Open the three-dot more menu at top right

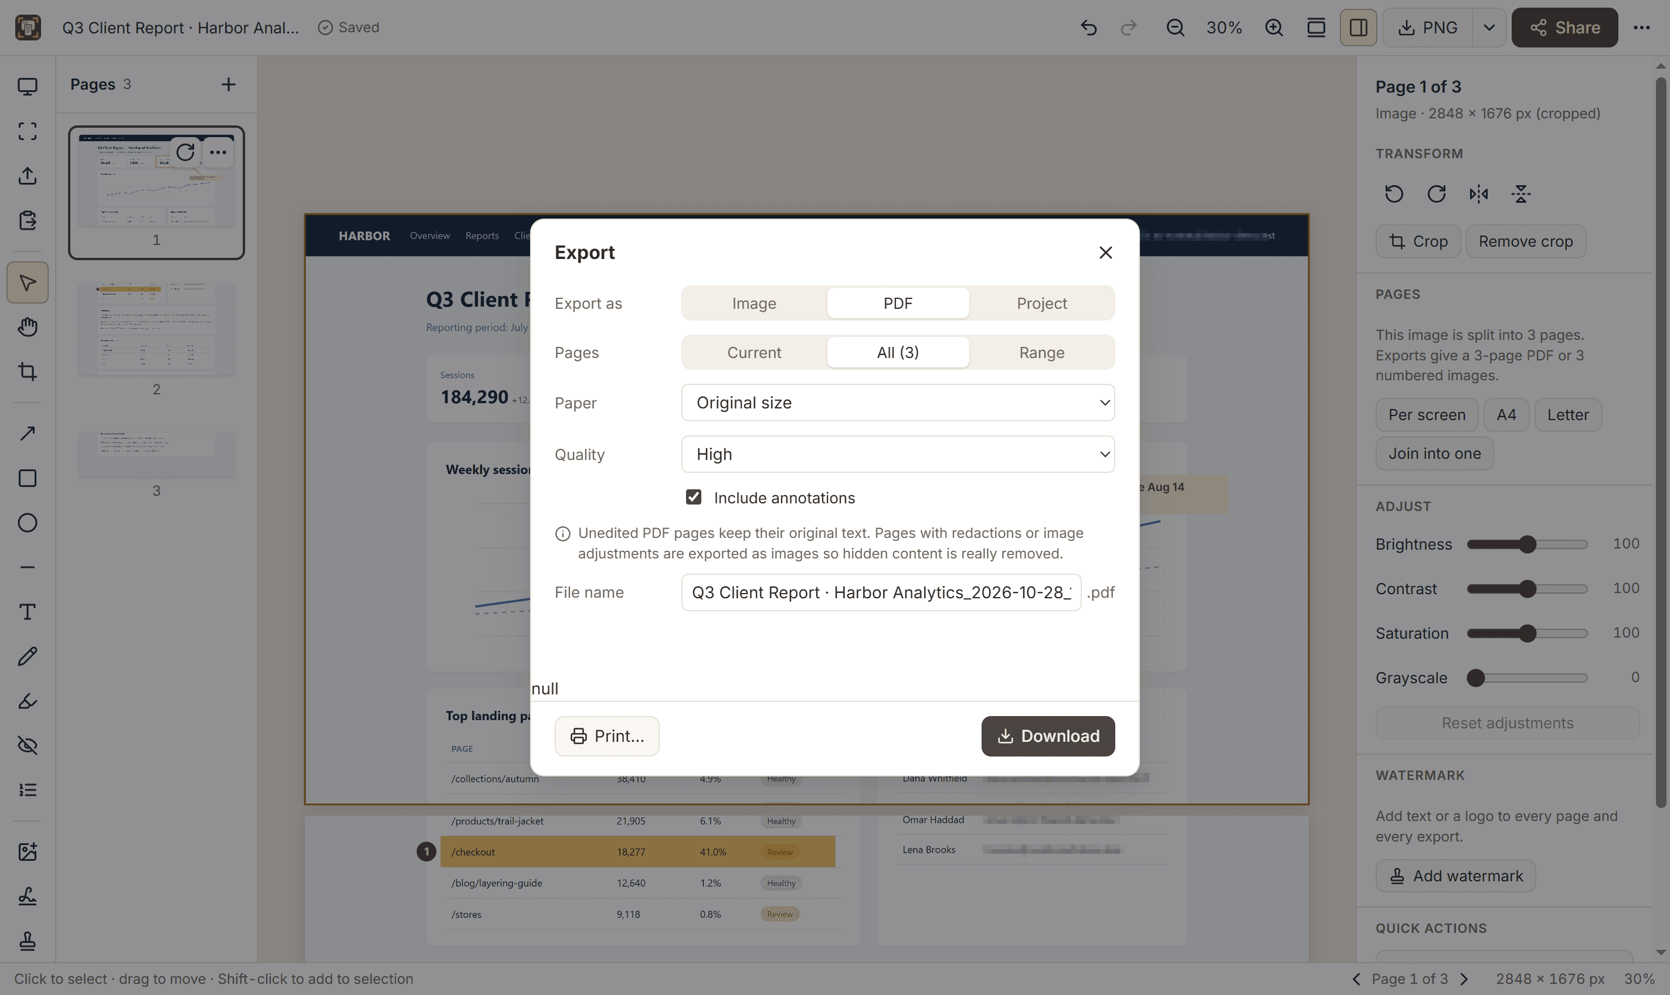coord(1641,28)
